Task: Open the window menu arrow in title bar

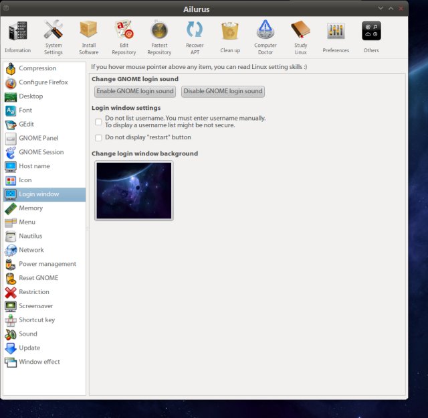Action: coord(381,9)
